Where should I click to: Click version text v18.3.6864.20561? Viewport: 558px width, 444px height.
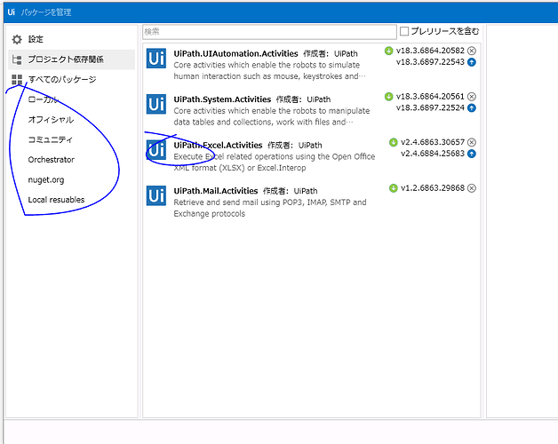(430, 97)
